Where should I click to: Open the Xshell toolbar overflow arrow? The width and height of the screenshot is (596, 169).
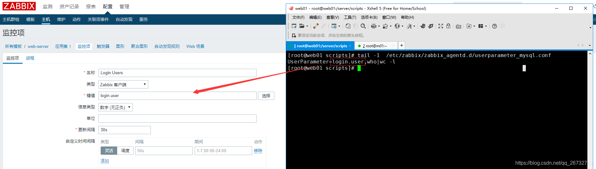point(590,28)
